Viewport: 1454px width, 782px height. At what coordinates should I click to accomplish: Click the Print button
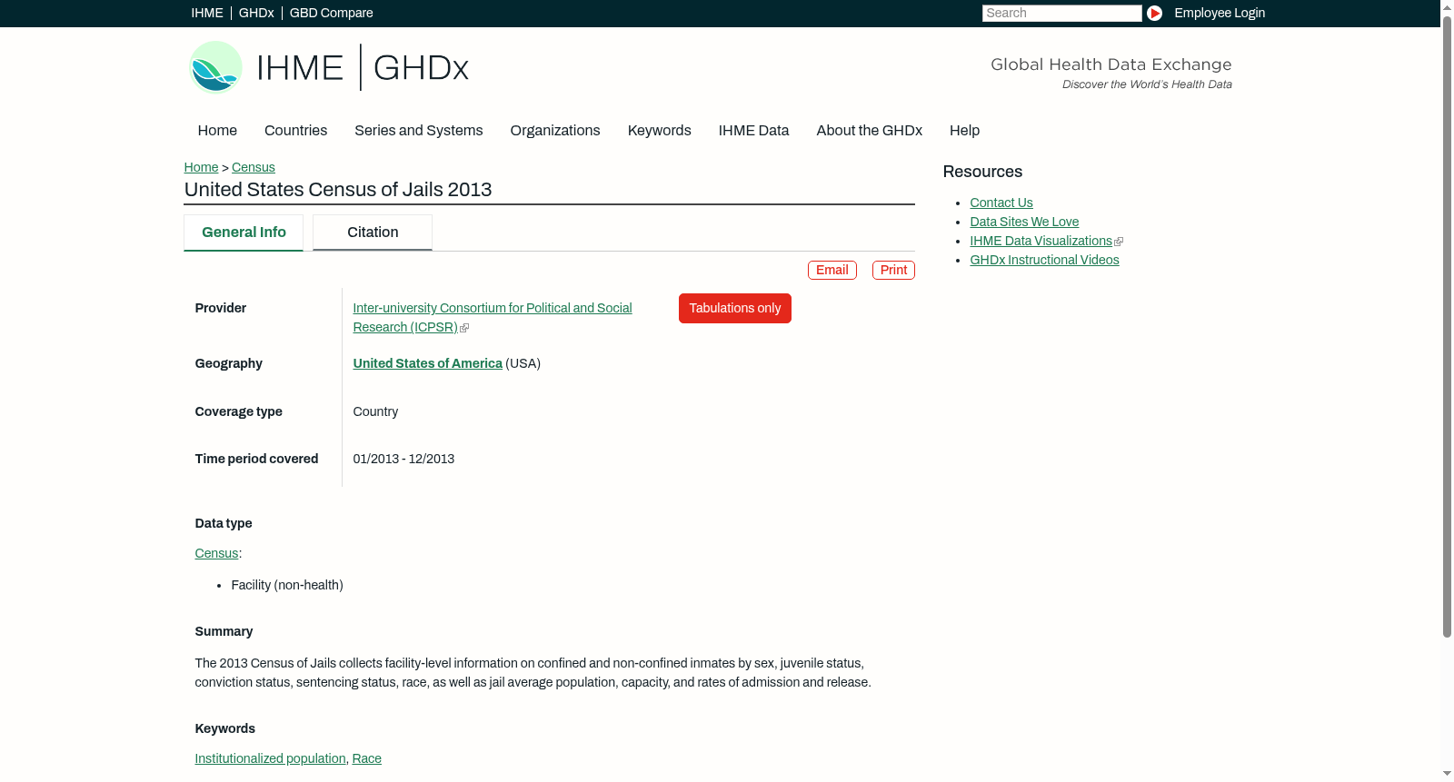pyautogui.click(x=893, y=271)
